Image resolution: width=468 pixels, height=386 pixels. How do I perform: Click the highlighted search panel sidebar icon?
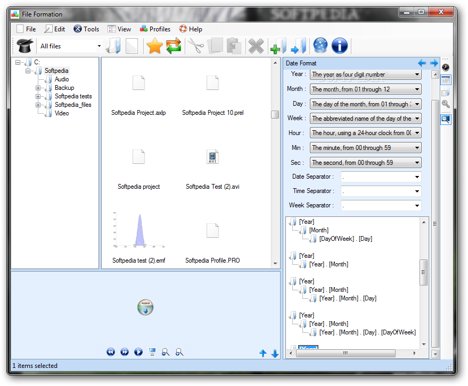pos(446,120)
